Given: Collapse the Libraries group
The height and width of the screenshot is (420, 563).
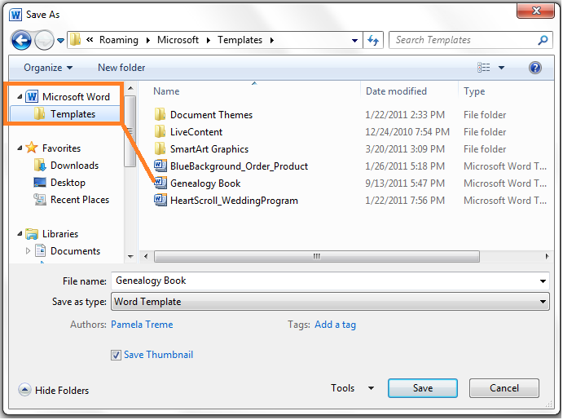Looking at the screenshot, I should 20,233.
